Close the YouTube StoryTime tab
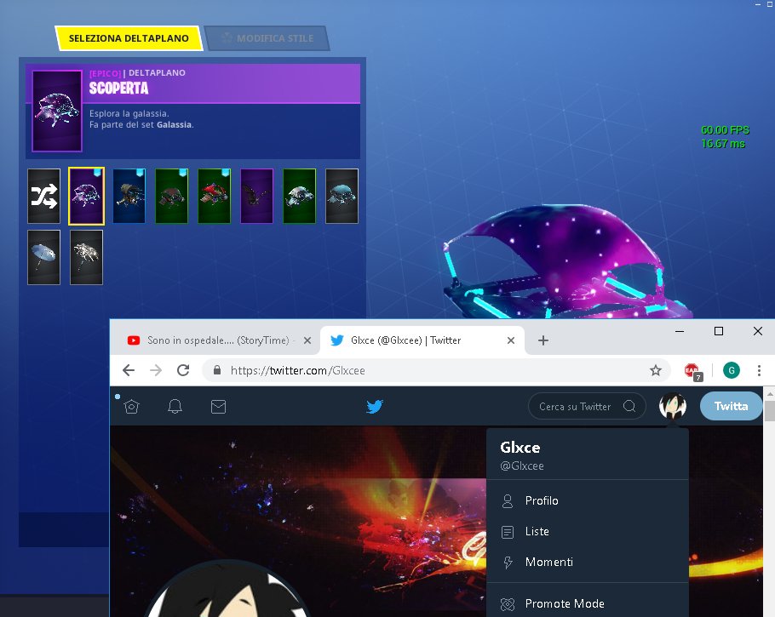 coord(307,340)
